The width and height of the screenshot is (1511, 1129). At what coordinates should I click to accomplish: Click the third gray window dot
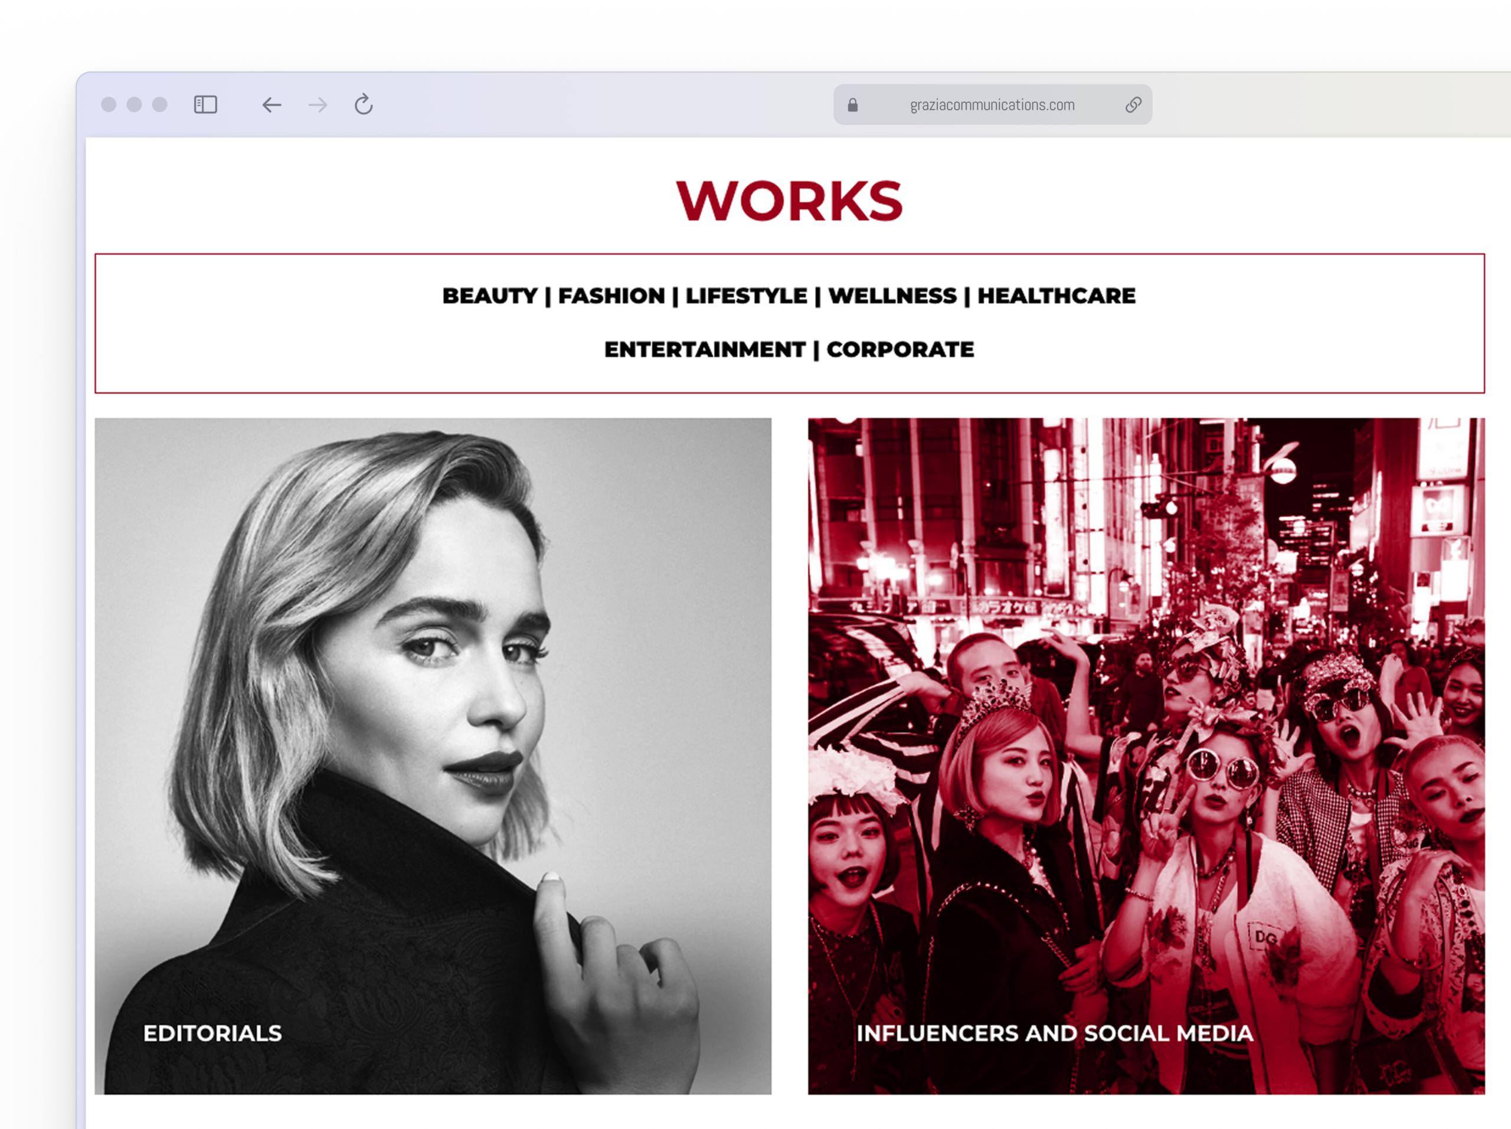[160, 104]
